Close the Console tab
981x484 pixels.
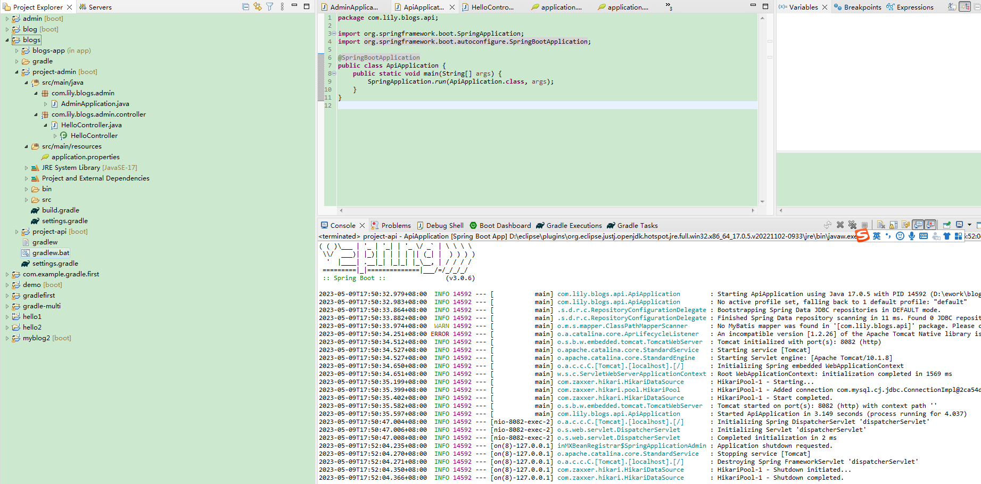point(362,225)
